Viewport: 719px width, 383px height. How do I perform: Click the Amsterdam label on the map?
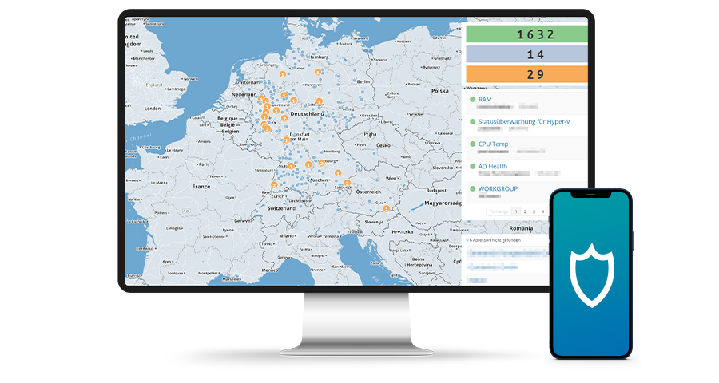coord(247,82)
